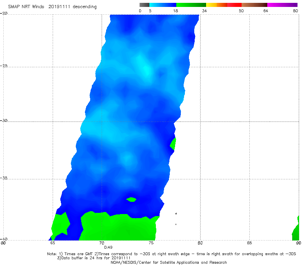This screenshot has height=265, width=302.
Task: Click the brown segment of the colorbar
Action: (x=254, y=5)
